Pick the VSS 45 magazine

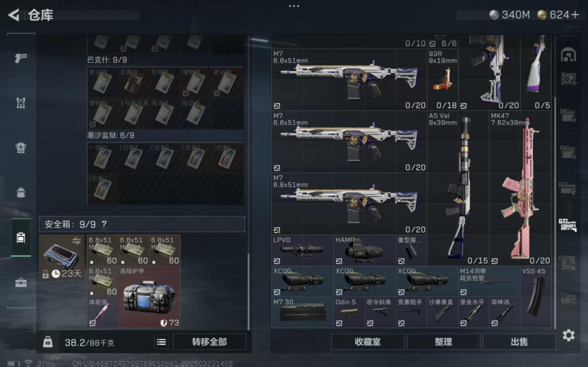(536, 297)
